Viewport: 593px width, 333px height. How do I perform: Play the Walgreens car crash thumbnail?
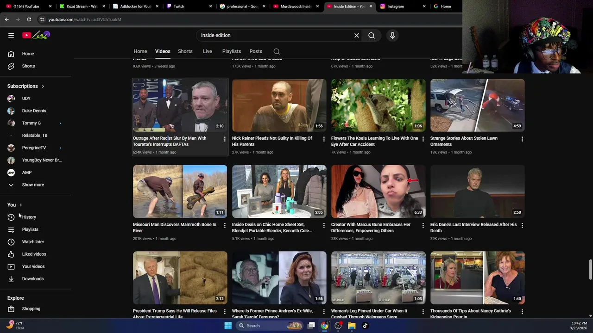point(379,278)
